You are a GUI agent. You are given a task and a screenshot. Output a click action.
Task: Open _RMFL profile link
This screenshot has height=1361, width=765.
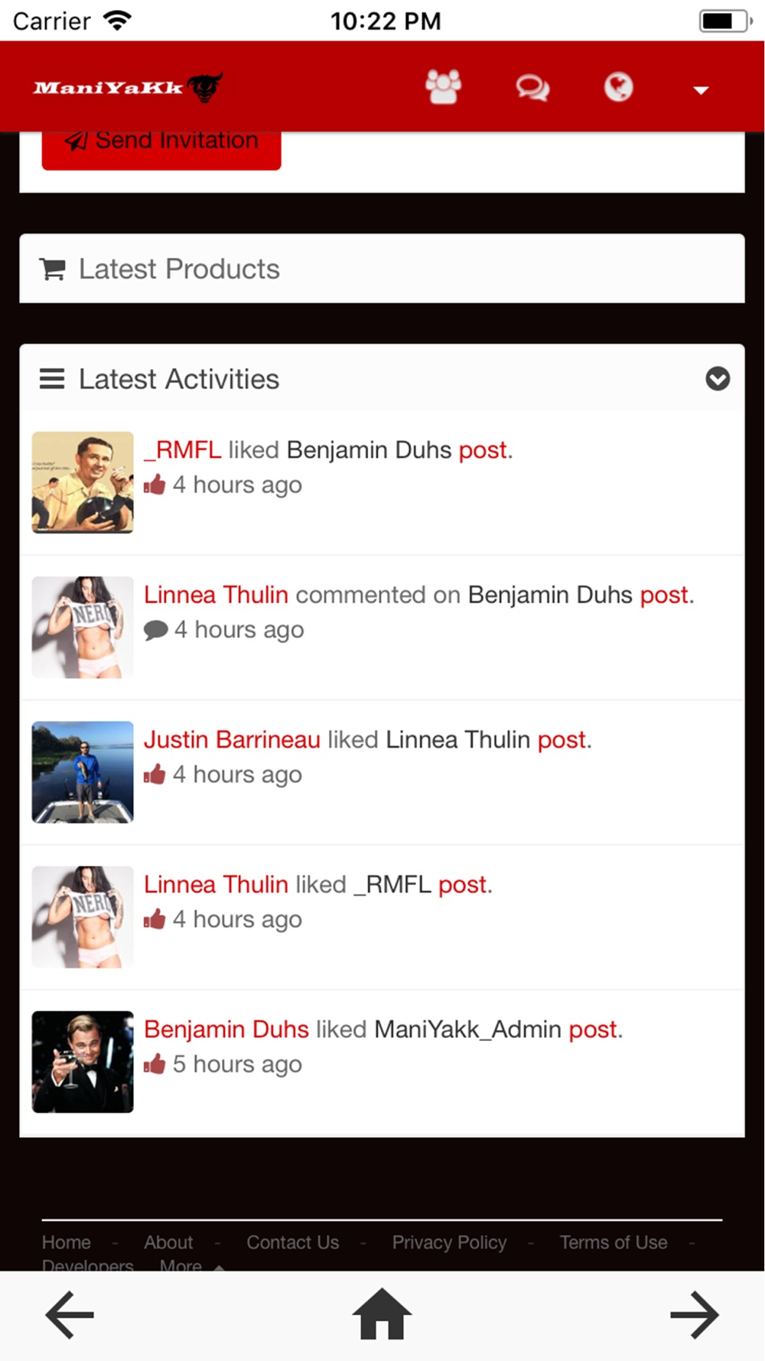183,449
